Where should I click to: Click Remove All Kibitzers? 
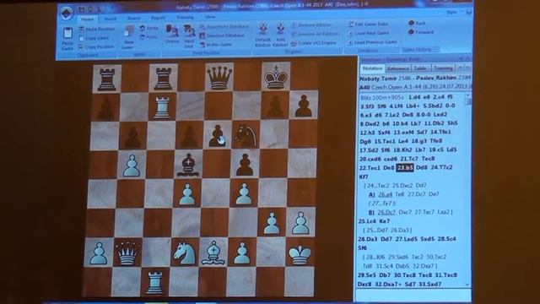(x=316, y=34)
